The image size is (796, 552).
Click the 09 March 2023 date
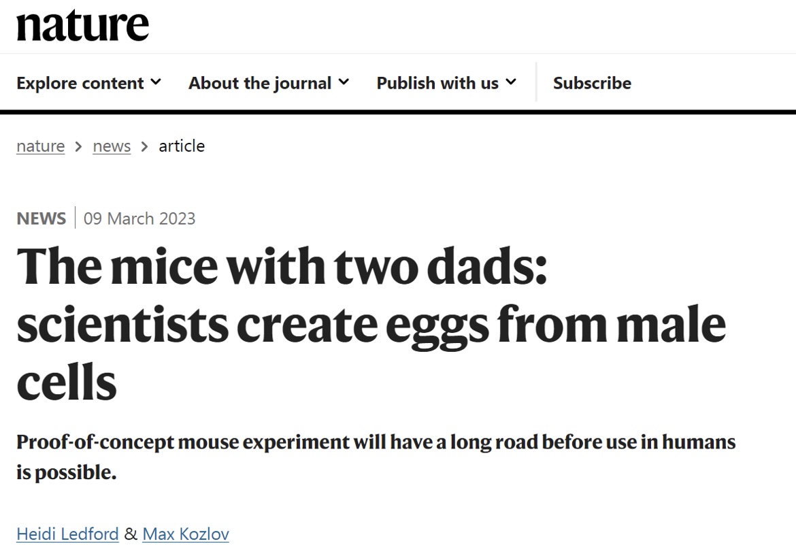[x=139, y=218]
